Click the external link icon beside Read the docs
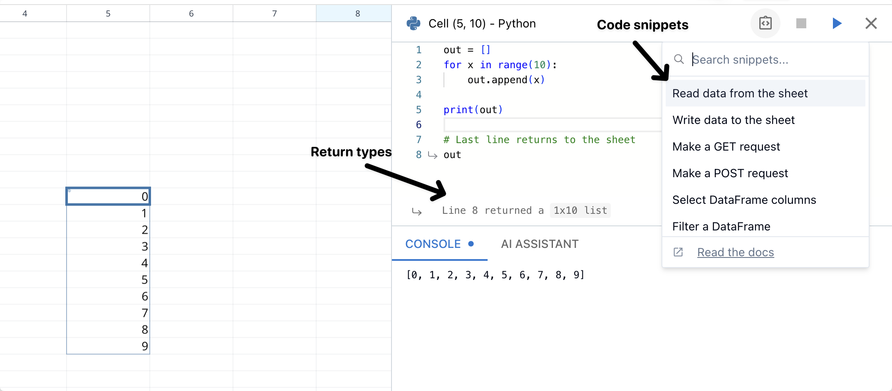This screenshot has height=391, width=892. click(x=678, y=252)
